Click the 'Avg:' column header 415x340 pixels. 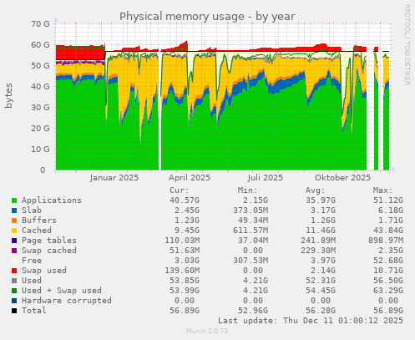click(x=316, y=190)
